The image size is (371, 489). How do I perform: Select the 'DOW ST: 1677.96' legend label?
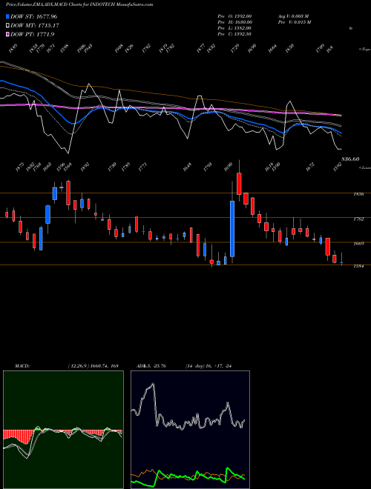(33, 16)
